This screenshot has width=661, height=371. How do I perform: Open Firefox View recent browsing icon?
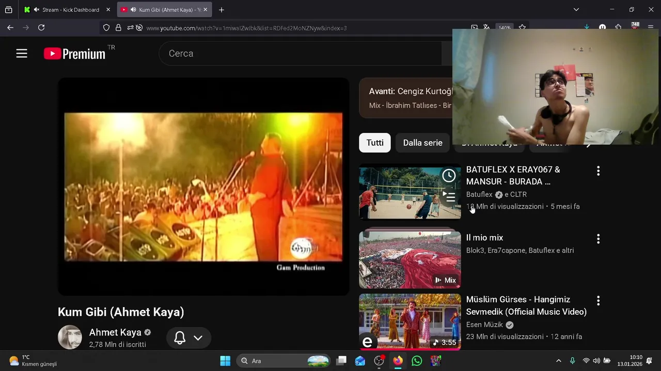[x=8, y=10]
